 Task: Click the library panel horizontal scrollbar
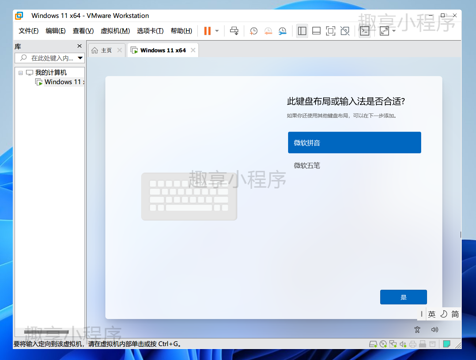tap(46, 332)
